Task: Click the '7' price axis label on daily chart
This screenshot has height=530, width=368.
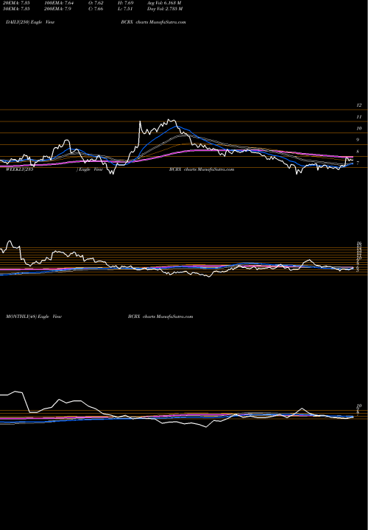Action: [358, 163]
